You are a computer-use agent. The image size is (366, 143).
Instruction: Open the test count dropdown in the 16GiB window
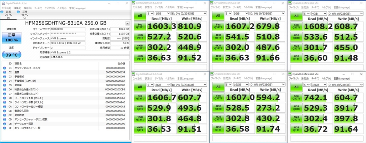click(229, 85)
